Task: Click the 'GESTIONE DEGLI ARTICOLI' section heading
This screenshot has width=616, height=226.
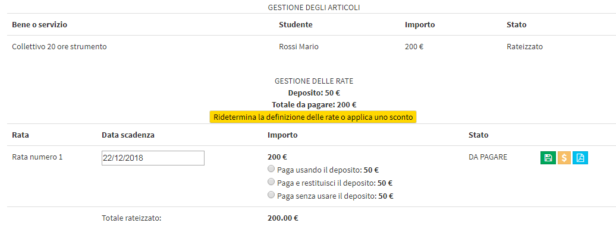Action: point(314,8)
